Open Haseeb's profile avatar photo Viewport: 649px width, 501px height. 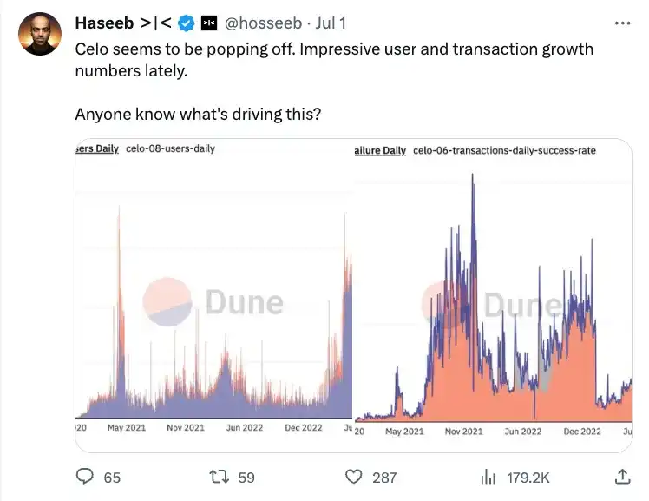click(40, 34)
